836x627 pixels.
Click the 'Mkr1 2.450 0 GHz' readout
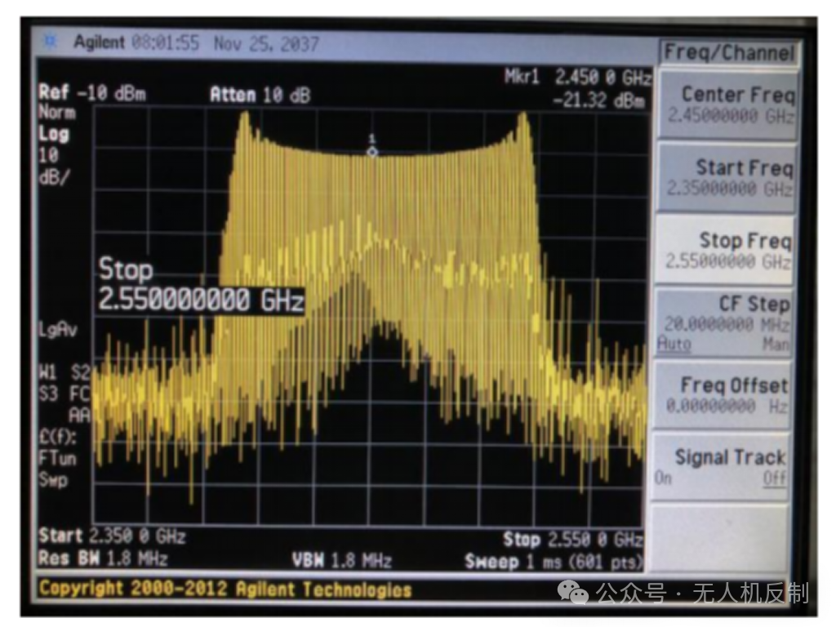[577, 78]
